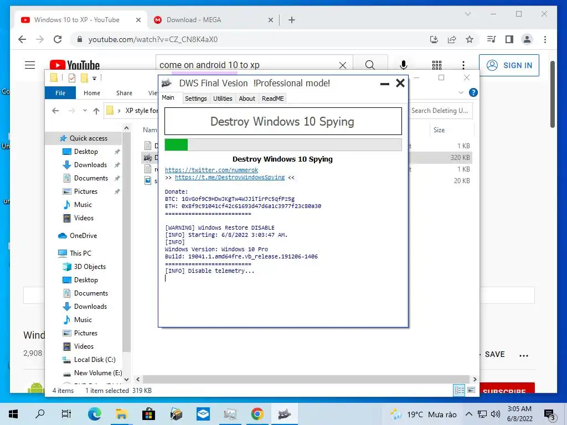Open recent locations dropdown in File Explorer
This screenshot has width=567, height=425.
[x=85, y=111]
